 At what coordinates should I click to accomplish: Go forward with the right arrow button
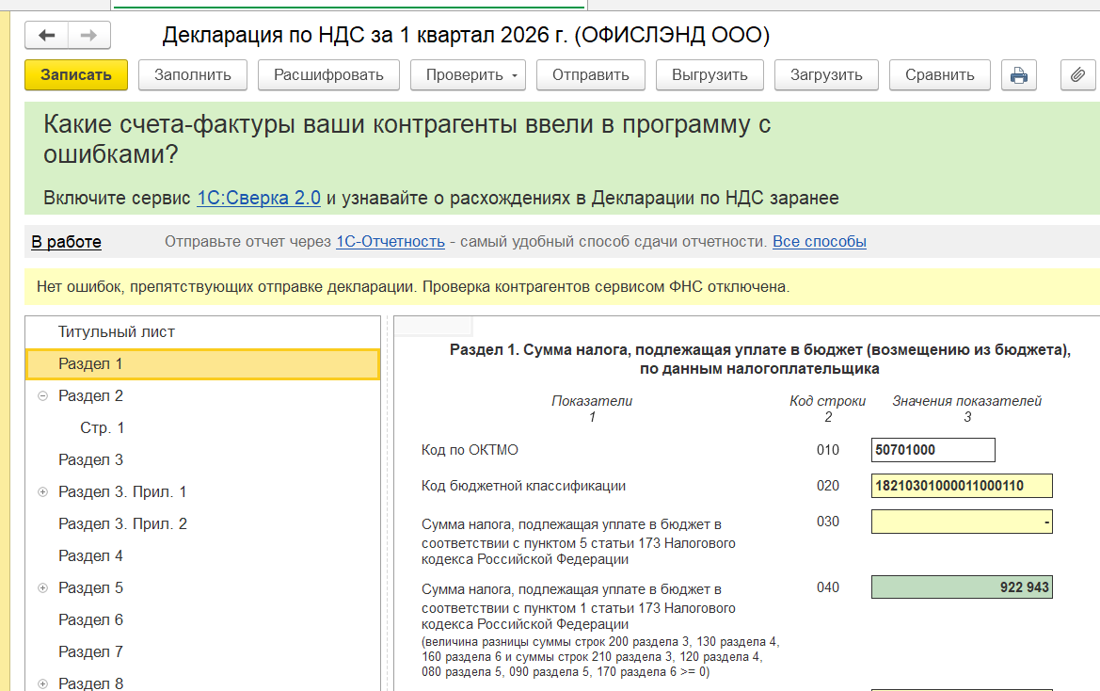[x=89, y=35]
